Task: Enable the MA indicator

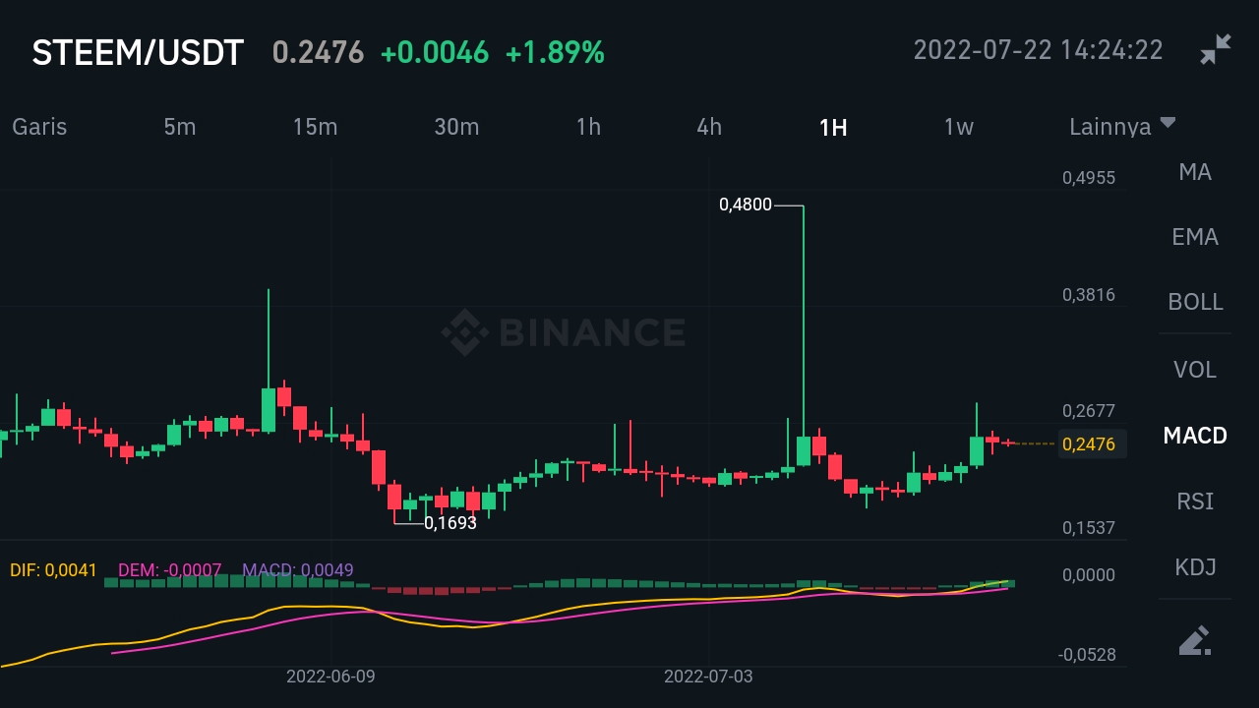Action: [1195, 172]
